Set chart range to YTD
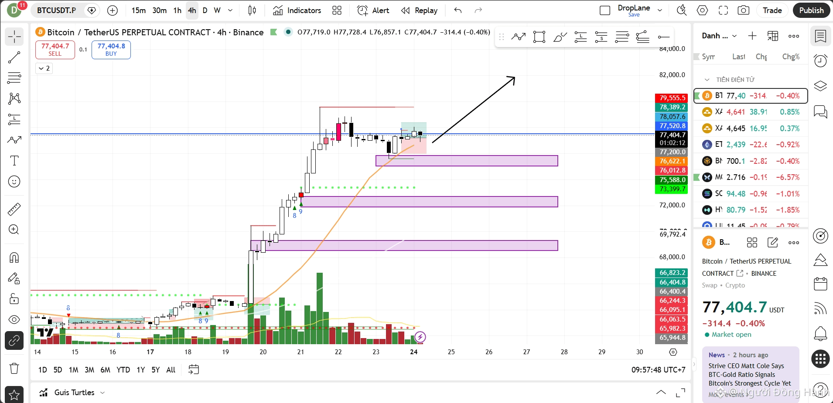The height and width of the screenshot is (403, 833). (123, 370)
